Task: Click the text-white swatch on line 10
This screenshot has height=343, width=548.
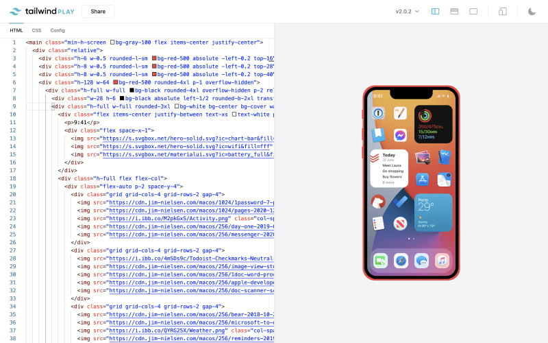Action: [234, 115]
